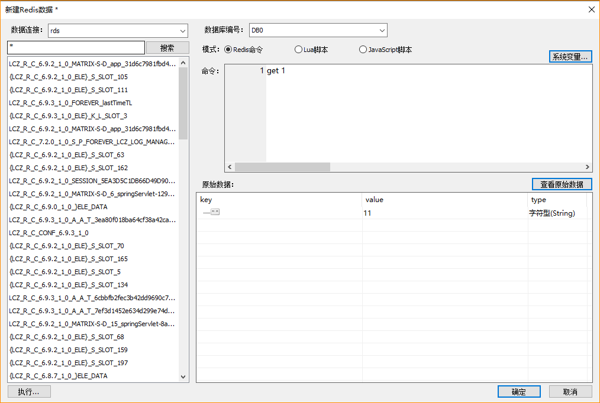Image resolution: width=600 pixels, height=403 pixels.
Task: Click command editor horizontal scrollbar right arrow
Action: 588,167
